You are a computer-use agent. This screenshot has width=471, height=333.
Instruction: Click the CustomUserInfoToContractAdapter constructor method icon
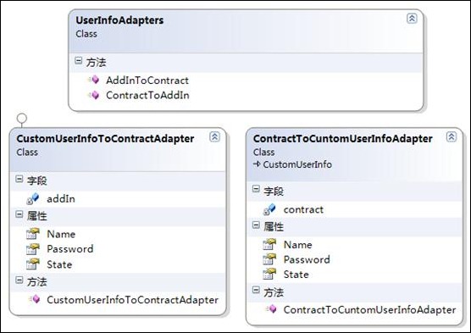[35, 299]
